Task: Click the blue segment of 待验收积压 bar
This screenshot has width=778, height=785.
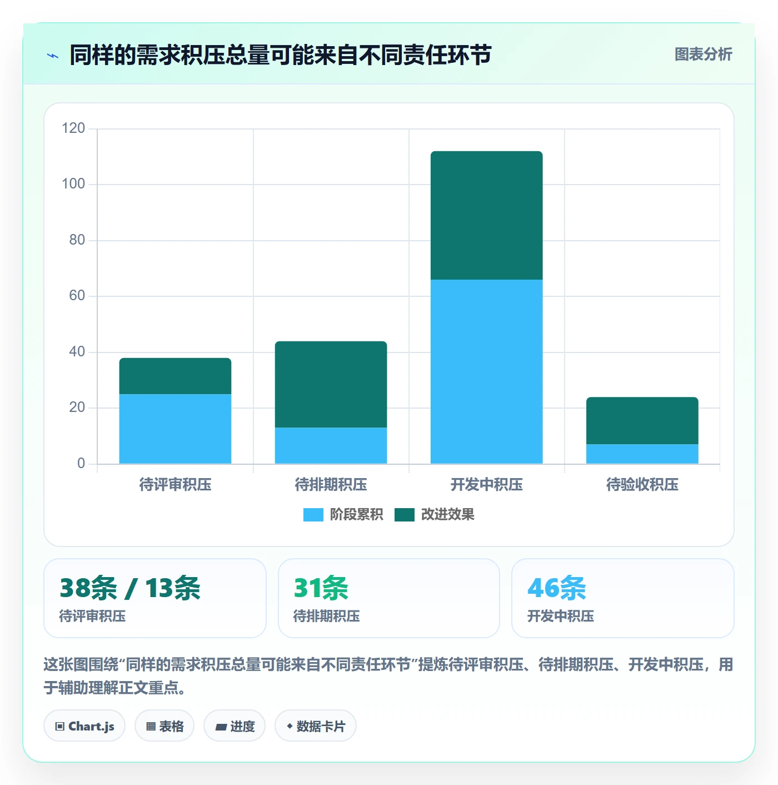Action: point(642,454)
